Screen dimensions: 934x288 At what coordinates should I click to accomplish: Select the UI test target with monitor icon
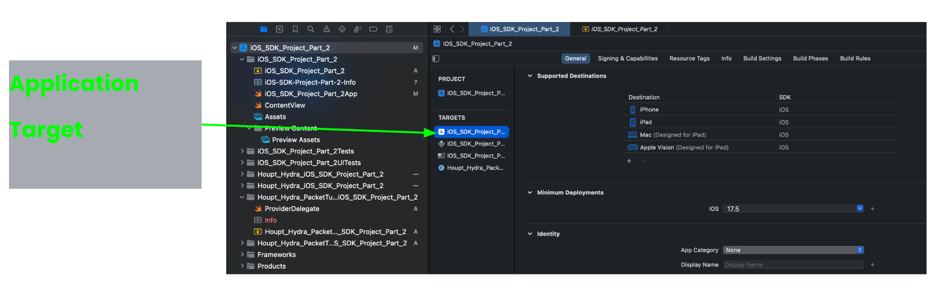coord(472,156)
